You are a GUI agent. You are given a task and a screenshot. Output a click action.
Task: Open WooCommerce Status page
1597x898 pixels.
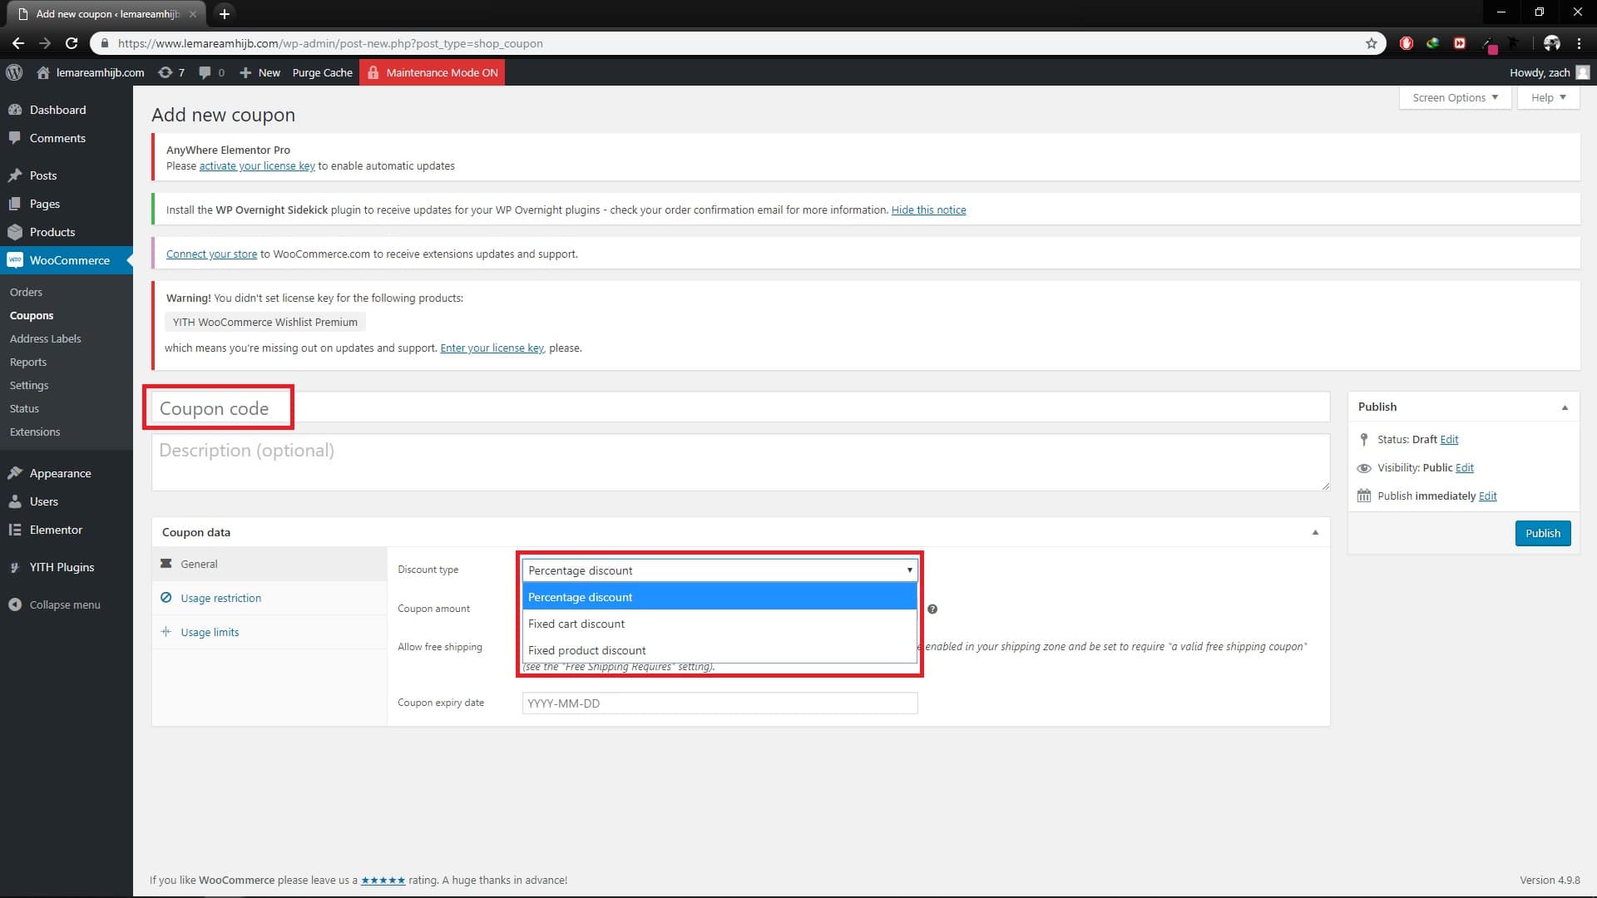(x=24, y=408)
